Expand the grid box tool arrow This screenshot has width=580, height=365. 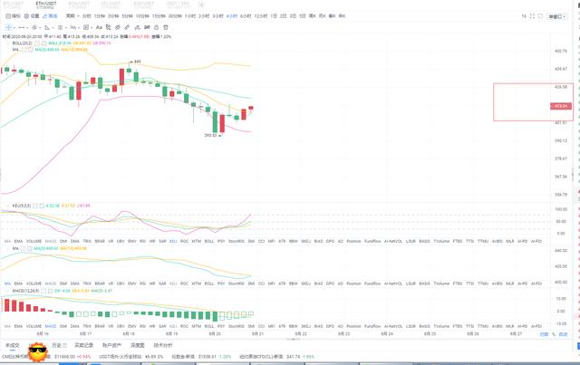coord(92,28)
